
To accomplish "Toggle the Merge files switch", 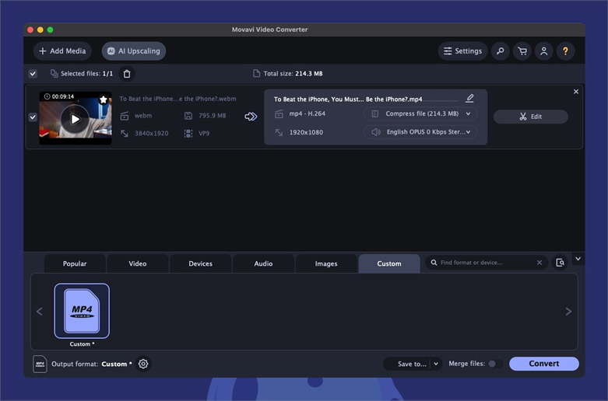I will (x=495, y=364).
